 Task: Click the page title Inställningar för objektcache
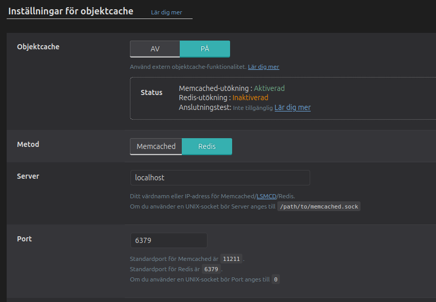click(70, 11)
